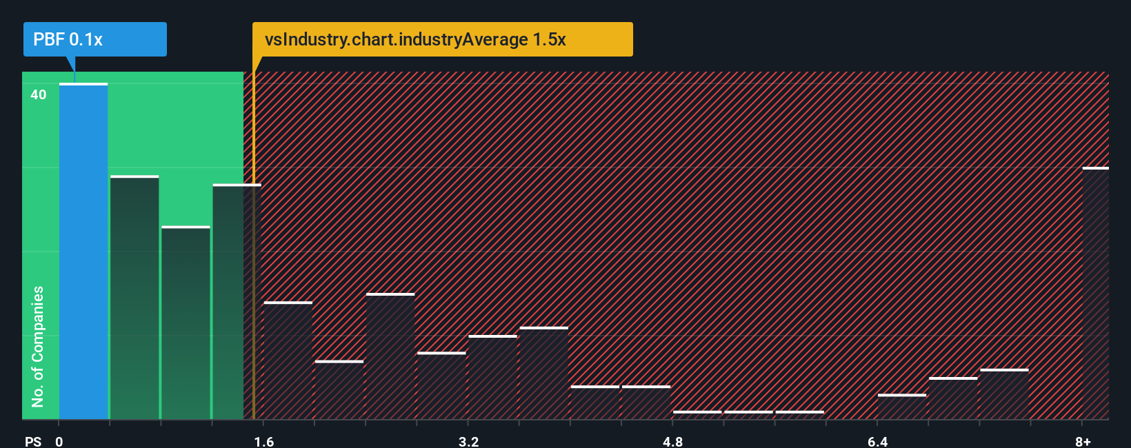
Task: Click the yellow industry average vertical line
Action: pos(253,245)
